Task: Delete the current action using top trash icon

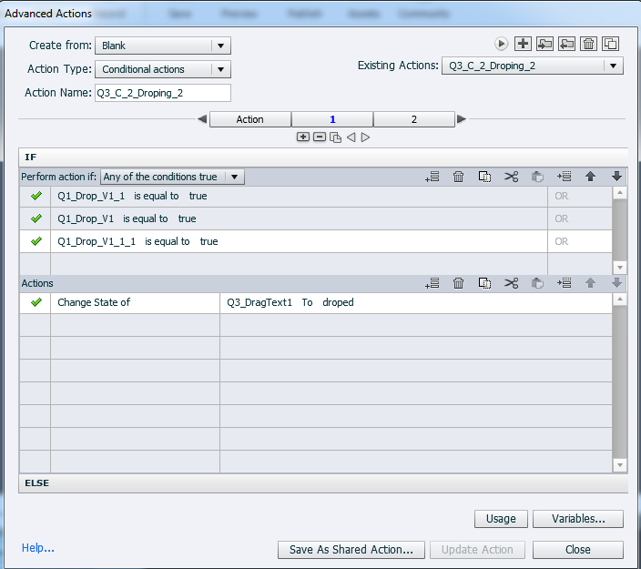Action: 589,44
